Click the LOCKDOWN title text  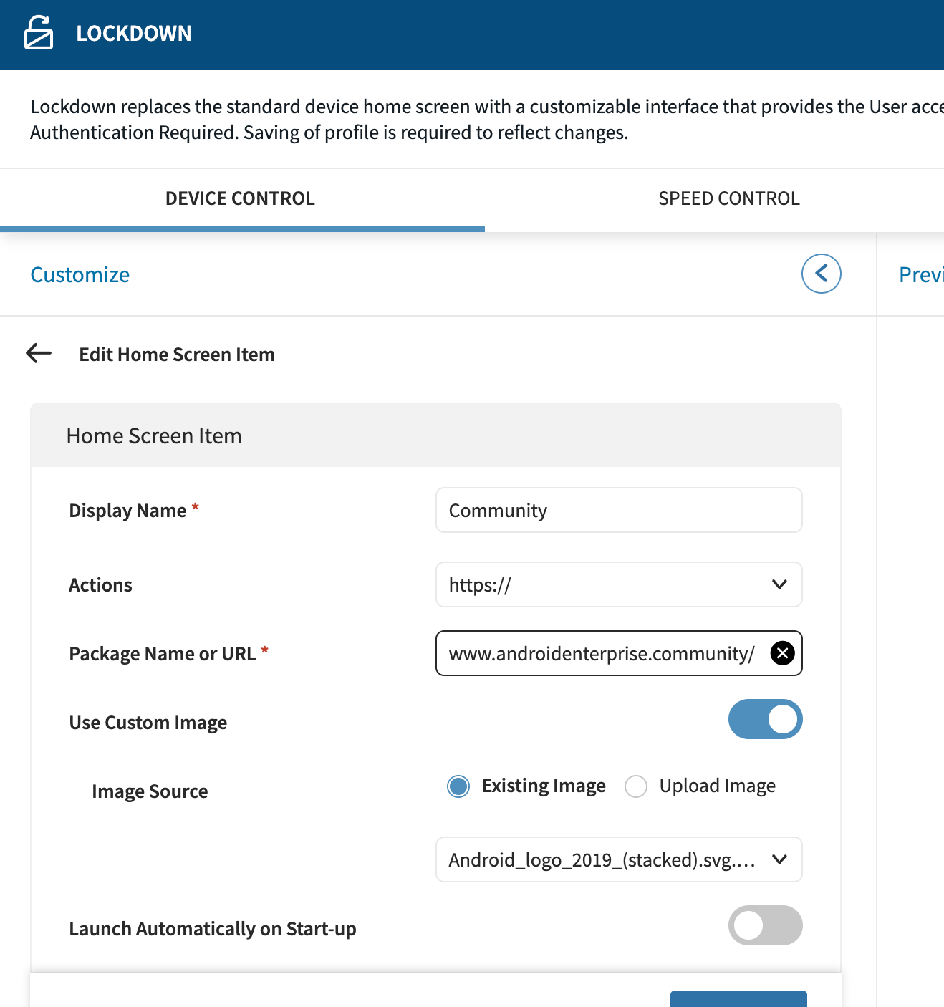tap(134, 34)
